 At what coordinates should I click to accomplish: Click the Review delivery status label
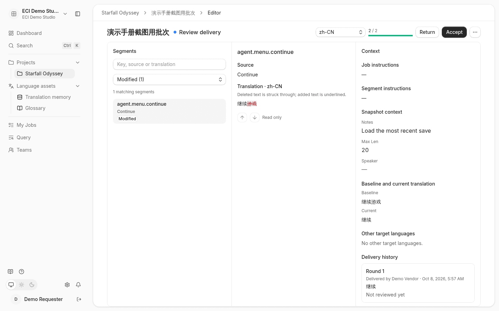[200, 32]
